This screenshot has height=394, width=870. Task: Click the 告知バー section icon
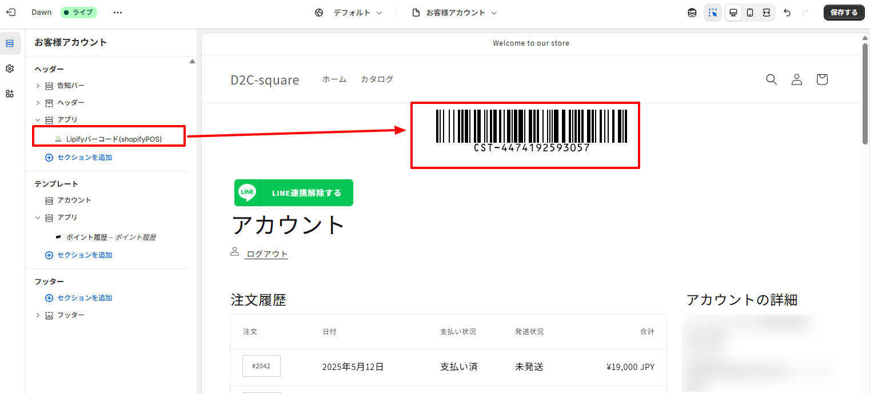point(49,86)
